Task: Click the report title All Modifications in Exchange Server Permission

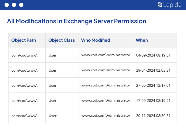Action: [77, 21]
